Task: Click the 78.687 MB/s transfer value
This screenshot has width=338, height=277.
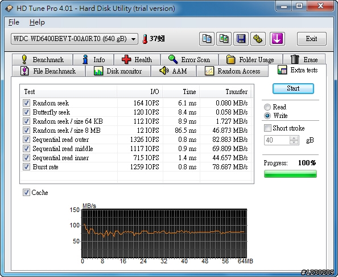Action: [x=230, y=167]
